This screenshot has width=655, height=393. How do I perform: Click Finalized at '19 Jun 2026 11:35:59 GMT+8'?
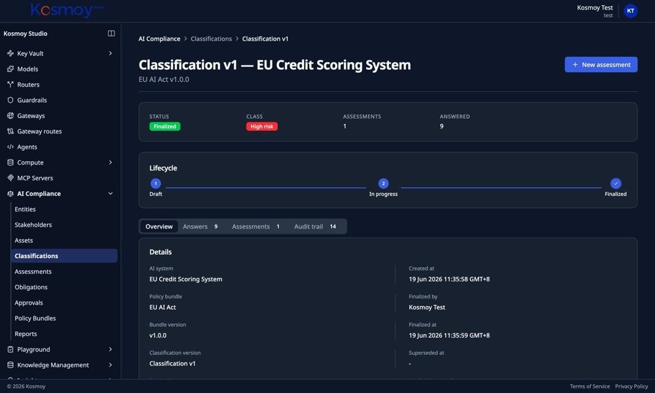pos(449,335)
